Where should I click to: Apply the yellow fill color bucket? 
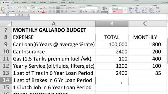[38, 11]
